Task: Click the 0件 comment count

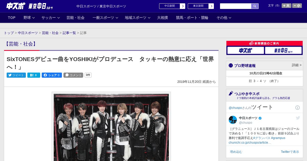Action: pyautogui.click(x=88, y=75)
